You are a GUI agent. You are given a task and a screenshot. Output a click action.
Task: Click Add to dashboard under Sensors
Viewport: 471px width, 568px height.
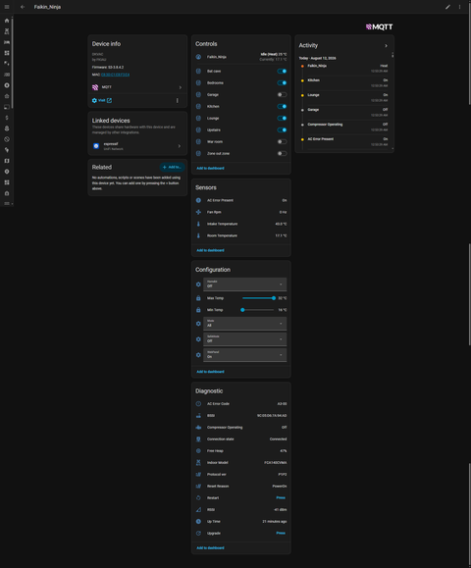210,250
